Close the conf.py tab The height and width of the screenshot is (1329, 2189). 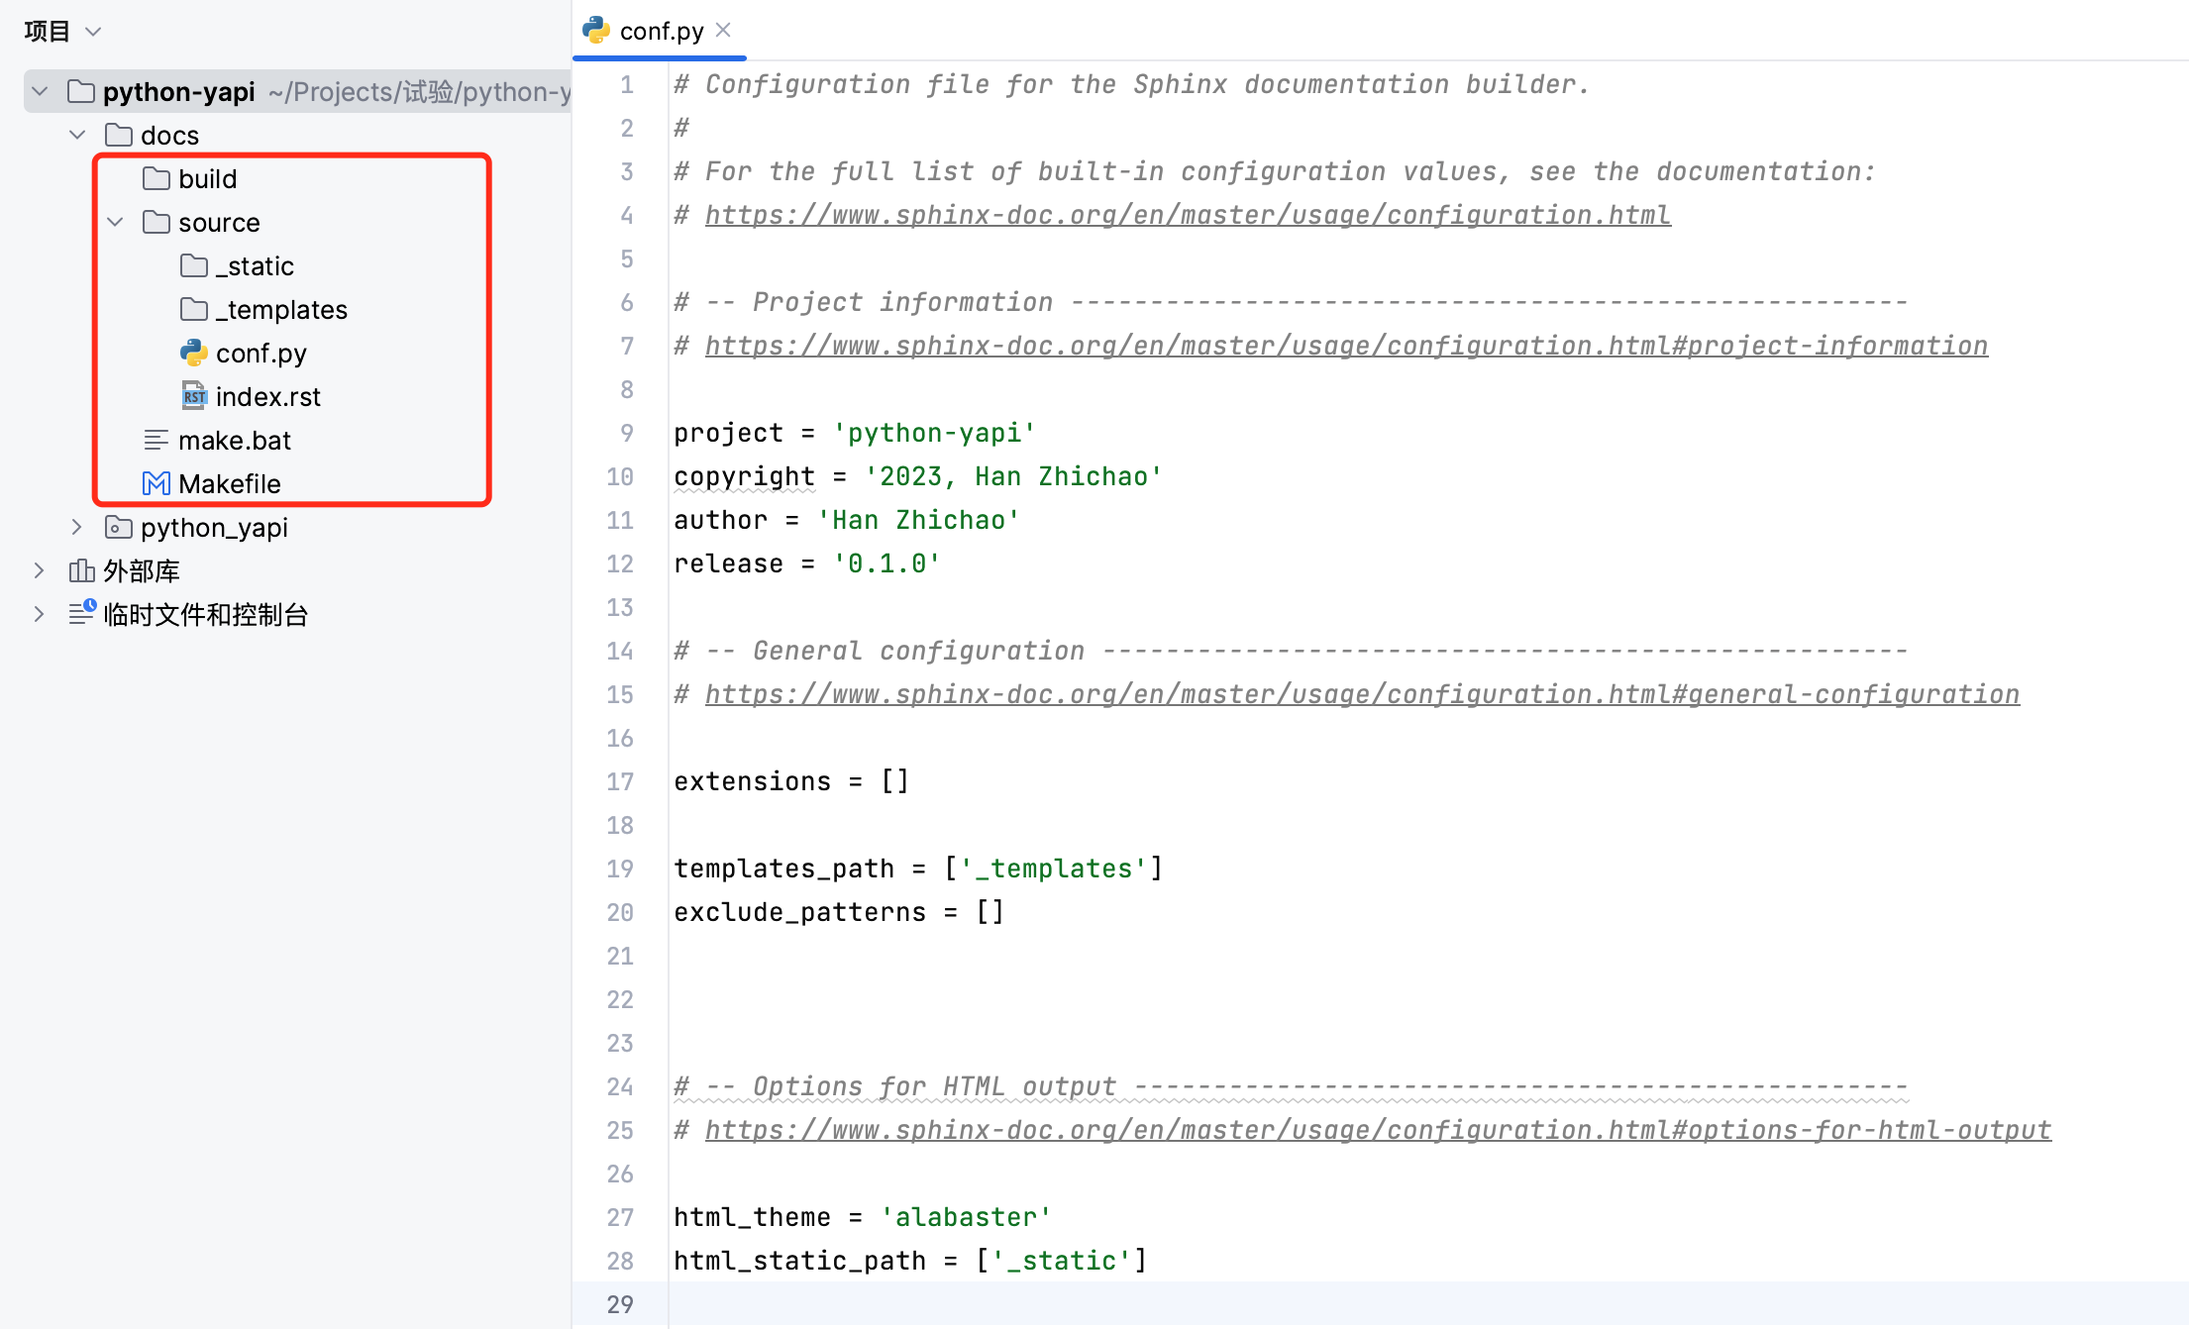pyautogui.click(x=724, y=31)
